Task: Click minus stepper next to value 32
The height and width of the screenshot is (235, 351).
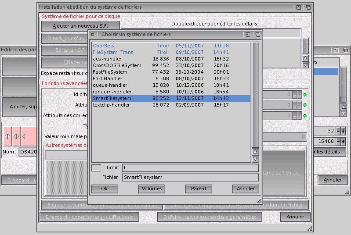Action: pos(338,131)
